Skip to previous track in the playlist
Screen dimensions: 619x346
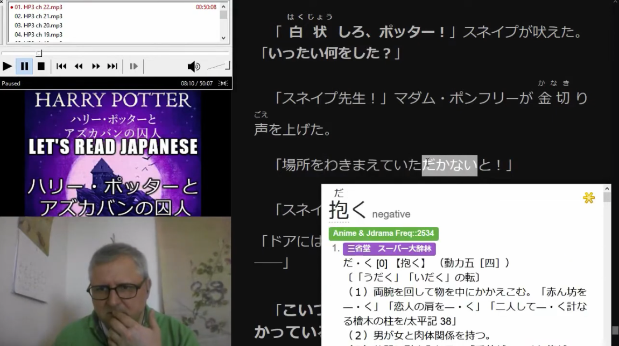pyautogui.click(x=61, y=66)
